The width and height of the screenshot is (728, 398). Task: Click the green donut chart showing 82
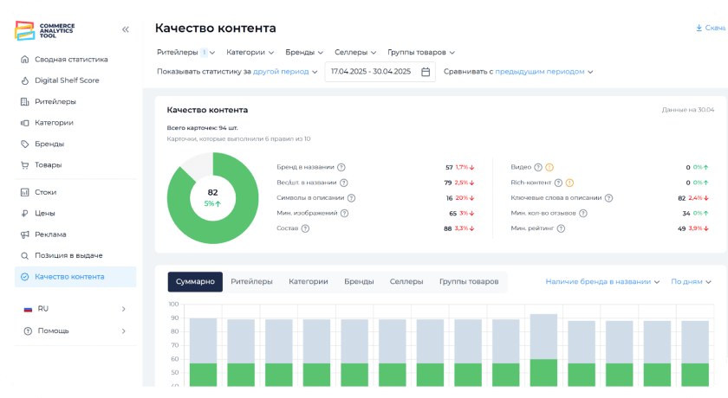[x=212, y=198]
